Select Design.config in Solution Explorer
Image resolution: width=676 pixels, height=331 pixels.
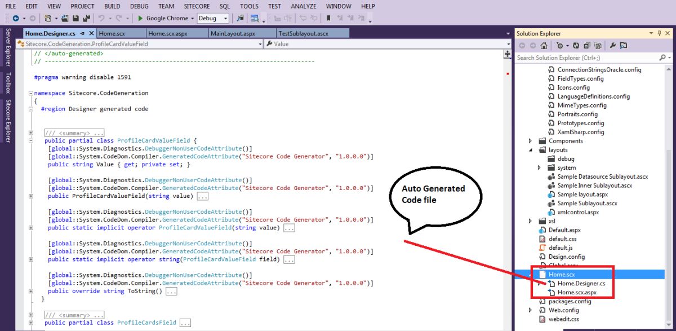pos(567,257)
